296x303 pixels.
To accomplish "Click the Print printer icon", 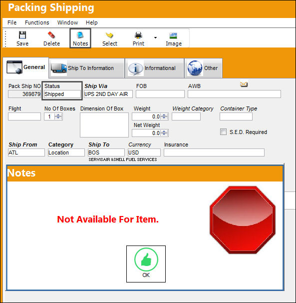I will 138,35.
